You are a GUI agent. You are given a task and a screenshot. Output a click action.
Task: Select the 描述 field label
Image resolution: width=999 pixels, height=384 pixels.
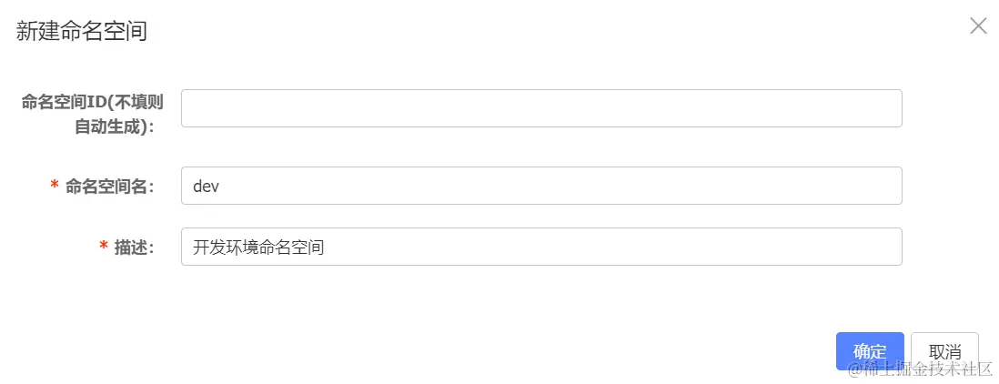coord(134,247)
